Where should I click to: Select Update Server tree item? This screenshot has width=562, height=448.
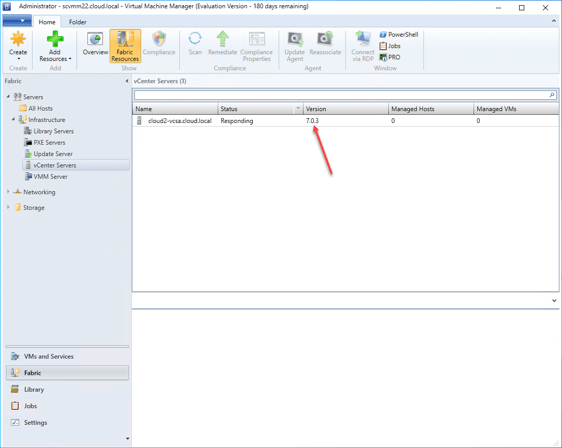[48, 154]
